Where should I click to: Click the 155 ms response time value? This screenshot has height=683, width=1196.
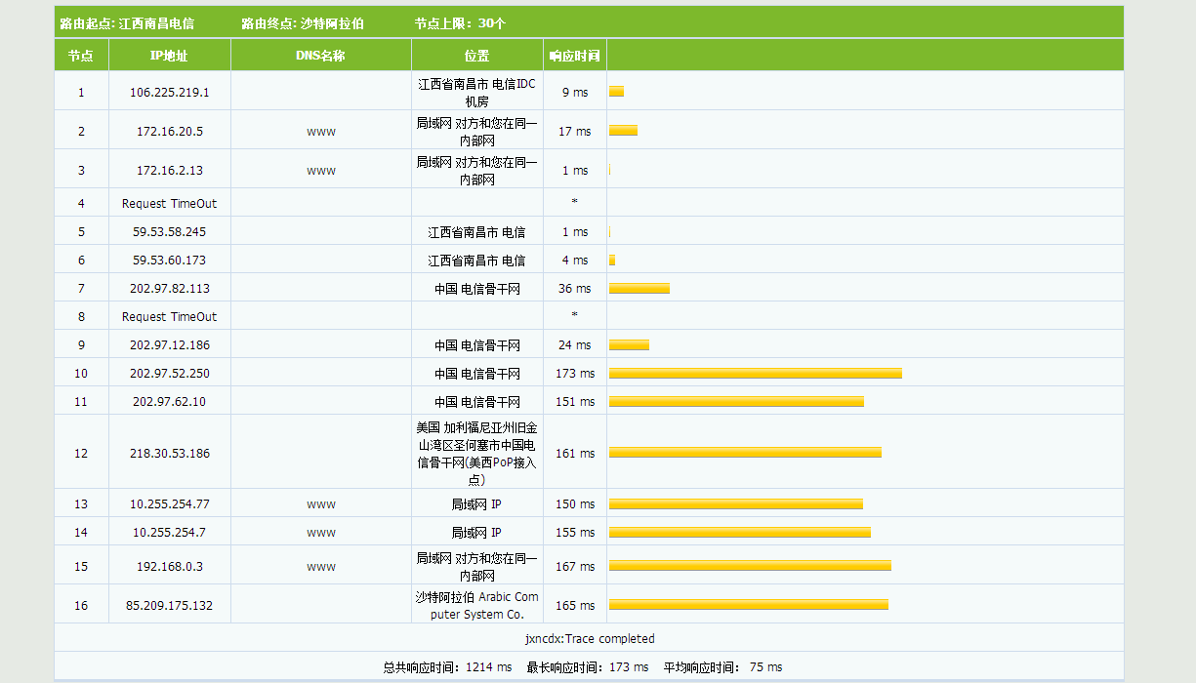pyautogui.click(x=574, y=533)
